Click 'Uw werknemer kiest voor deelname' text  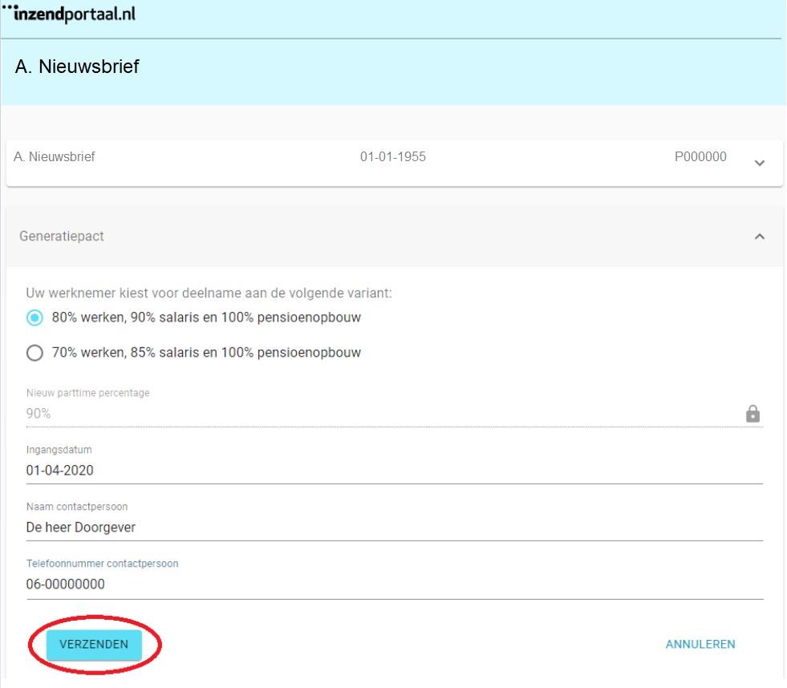(209, 293)
